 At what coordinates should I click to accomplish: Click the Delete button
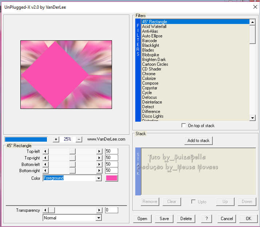point(186,219)
